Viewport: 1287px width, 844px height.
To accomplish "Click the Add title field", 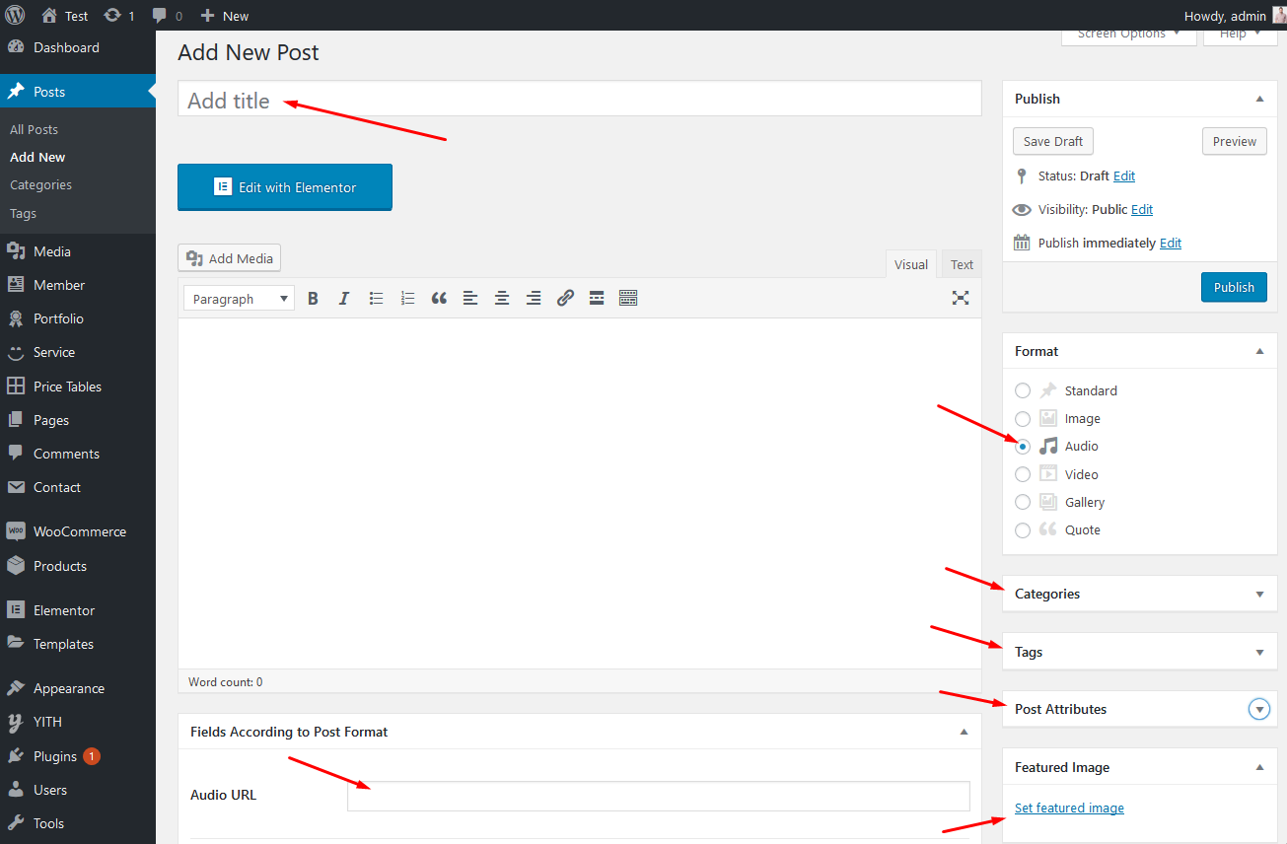I will [x=579, y=100].
